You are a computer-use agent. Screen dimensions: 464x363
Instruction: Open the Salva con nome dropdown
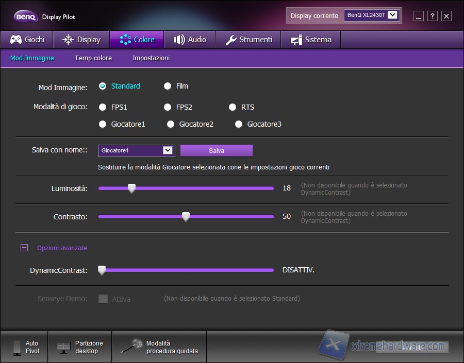(x=168, y=150)
